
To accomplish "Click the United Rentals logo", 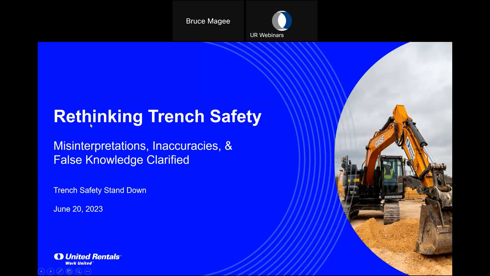I will click(x=88, y=259).
